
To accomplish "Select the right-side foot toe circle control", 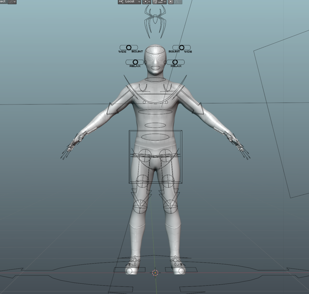I will coord(181,271).
